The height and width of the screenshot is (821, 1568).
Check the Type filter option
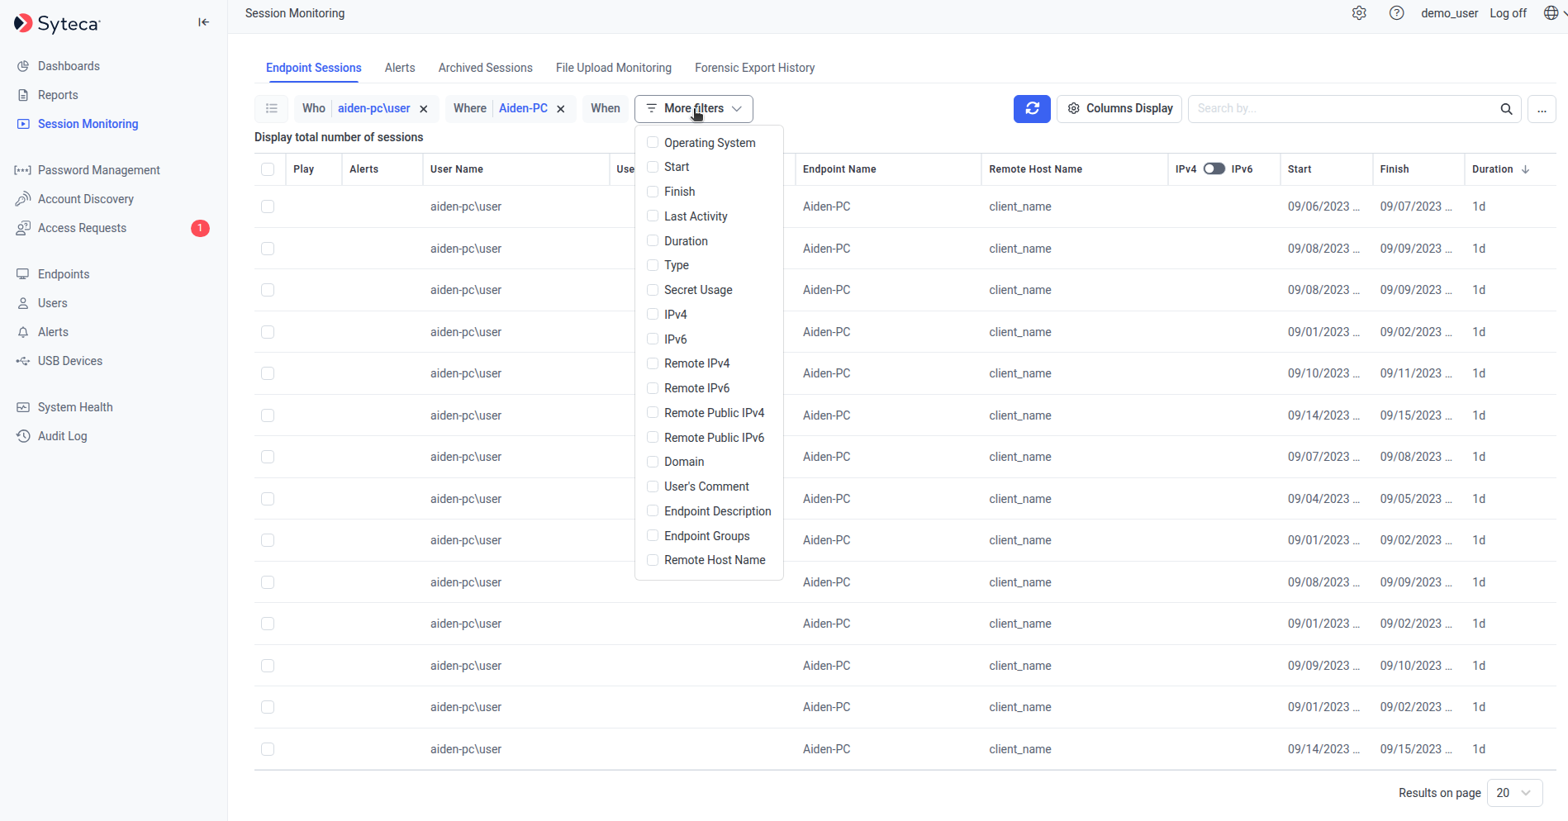(x=653, y=265)
